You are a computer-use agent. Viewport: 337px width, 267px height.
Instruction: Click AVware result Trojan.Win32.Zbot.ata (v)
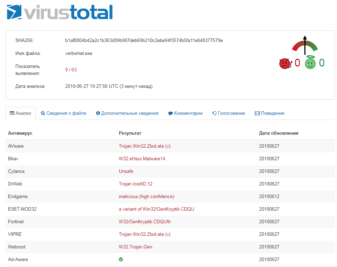(144, 146)
